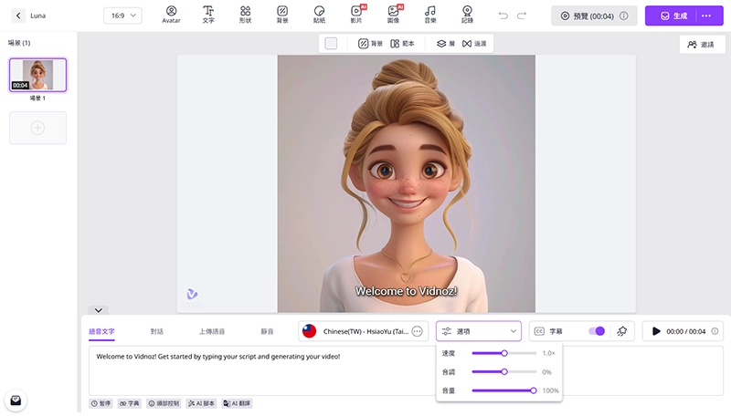Screen dimensions: 731x416
Task: Click the info icon in preview button
Action: pos(623,16)
